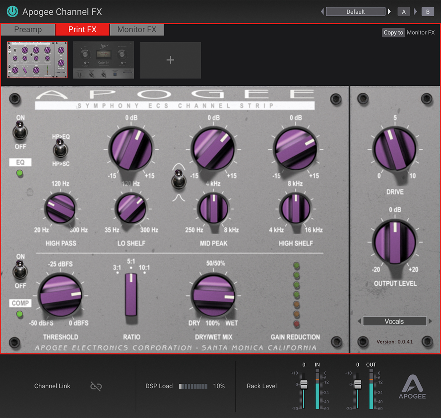Image resolution: width=441 pixels, height=418 pixels.
Task: Toggle the Apogee Channel FX power icon
Action: tap(12, 11)
